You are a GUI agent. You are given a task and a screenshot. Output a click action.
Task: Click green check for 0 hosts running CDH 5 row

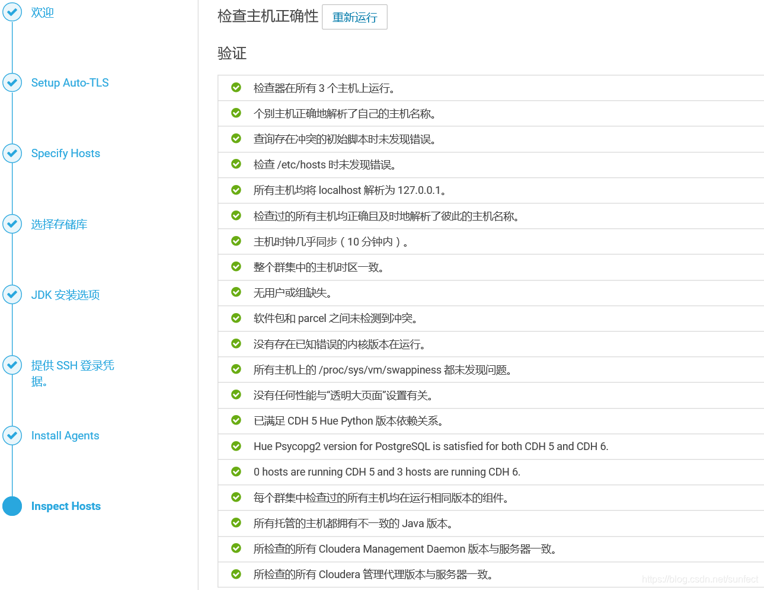236,471
